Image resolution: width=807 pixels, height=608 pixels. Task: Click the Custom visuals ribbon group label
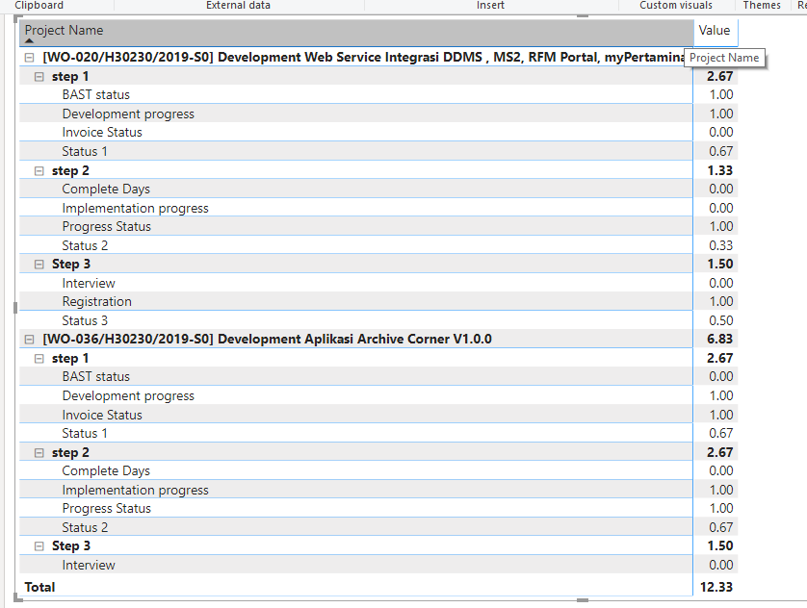coord(676,6)
